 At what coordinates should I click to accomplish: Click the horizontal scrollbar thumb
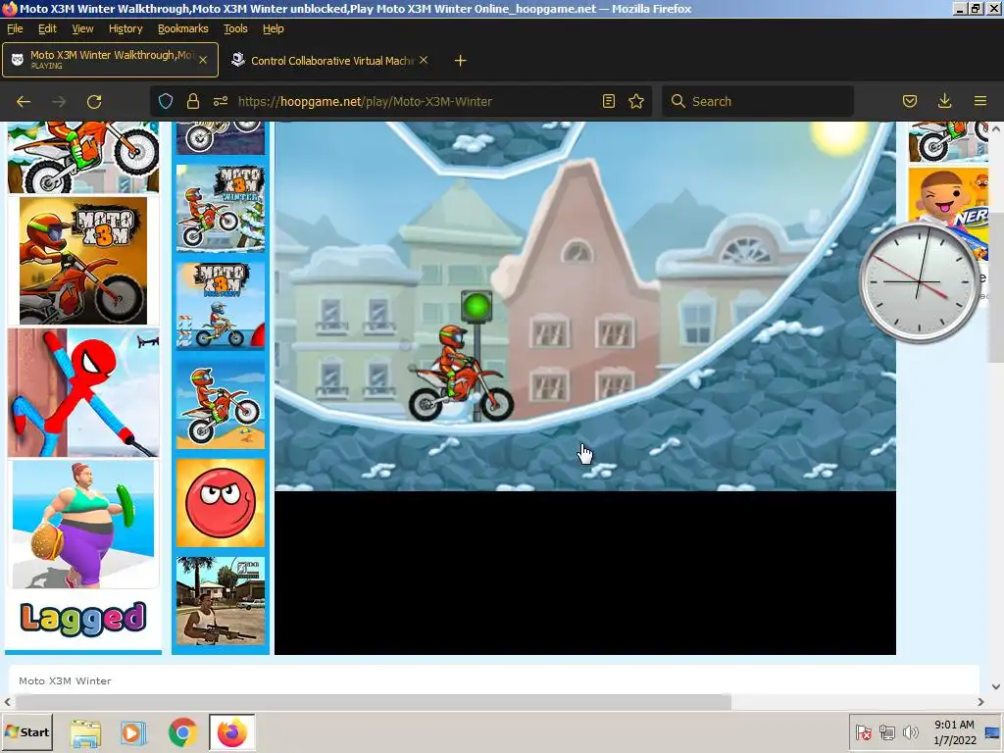[x=373, y=702]
